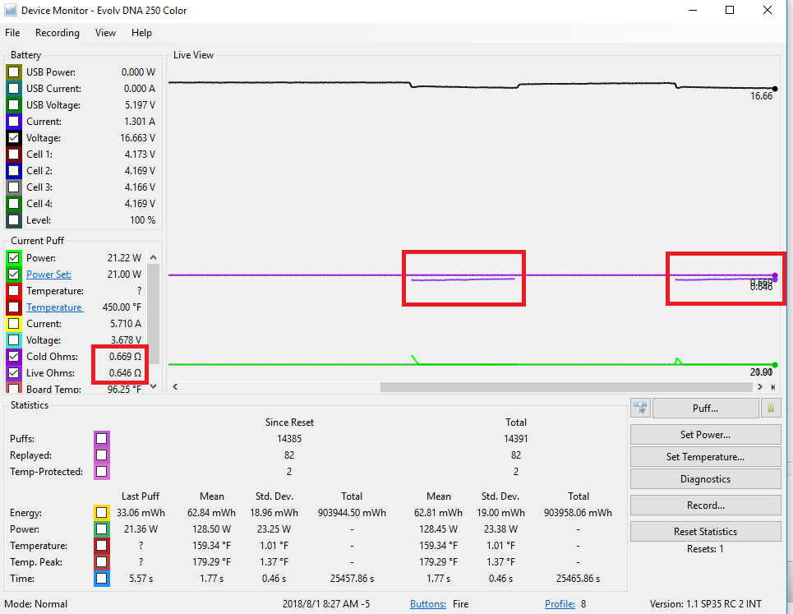Open the Power Set link
Image resolution: width=793 pixels, height=614 pixels.
(48, 275)
